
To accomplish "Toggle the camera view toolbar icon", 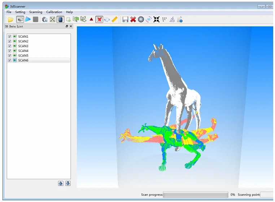I will (20, 19).
